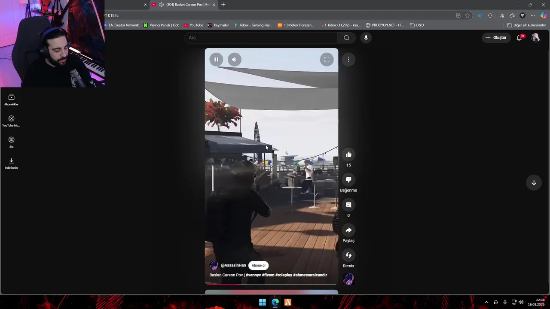Focus the Ara search field
Screen dimensions: 550x309
(x=261, y=38)
